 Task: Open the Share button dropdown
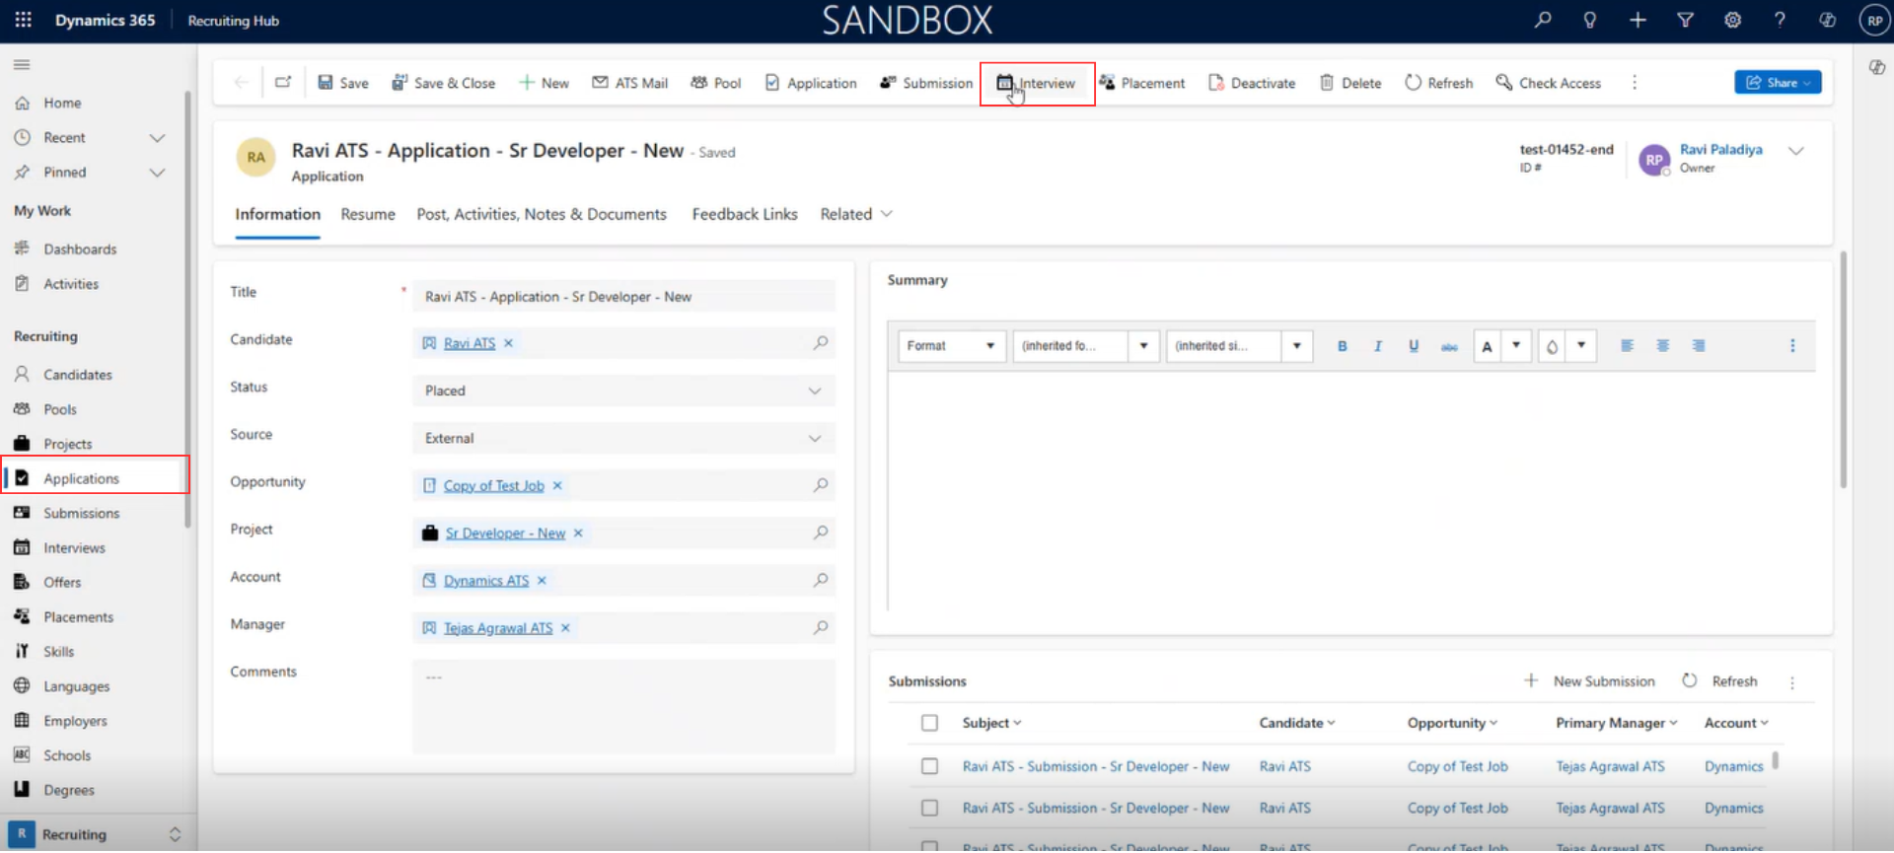[x=1778, y=83]
